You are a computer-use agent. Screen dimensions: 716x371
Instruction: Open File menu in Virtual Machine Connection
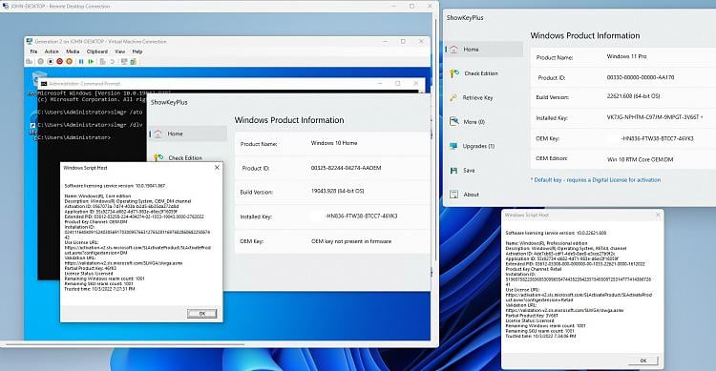click(33, 52)
